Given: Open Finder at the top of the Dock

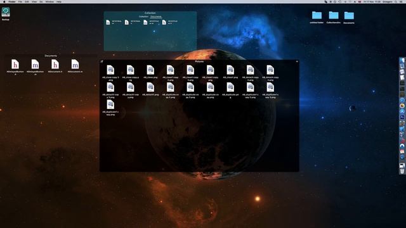Looking at the screenshot, I should click(x=402, y=61).
